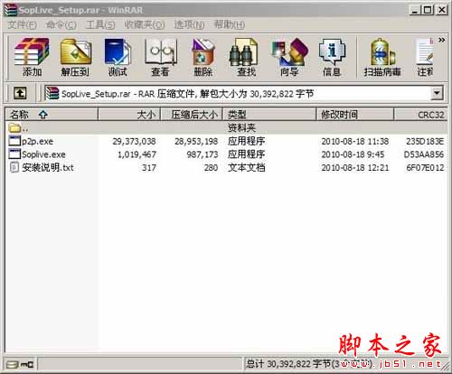Sort by the 大小 column header
Viewport: 452px width, 374px height.
click(x=129, y=115)
